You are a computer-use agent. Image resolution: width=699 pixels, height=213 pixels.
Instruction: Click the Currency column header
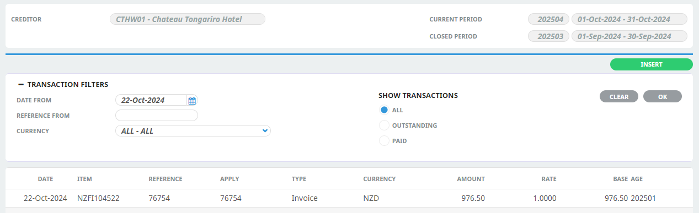point(380,179)
